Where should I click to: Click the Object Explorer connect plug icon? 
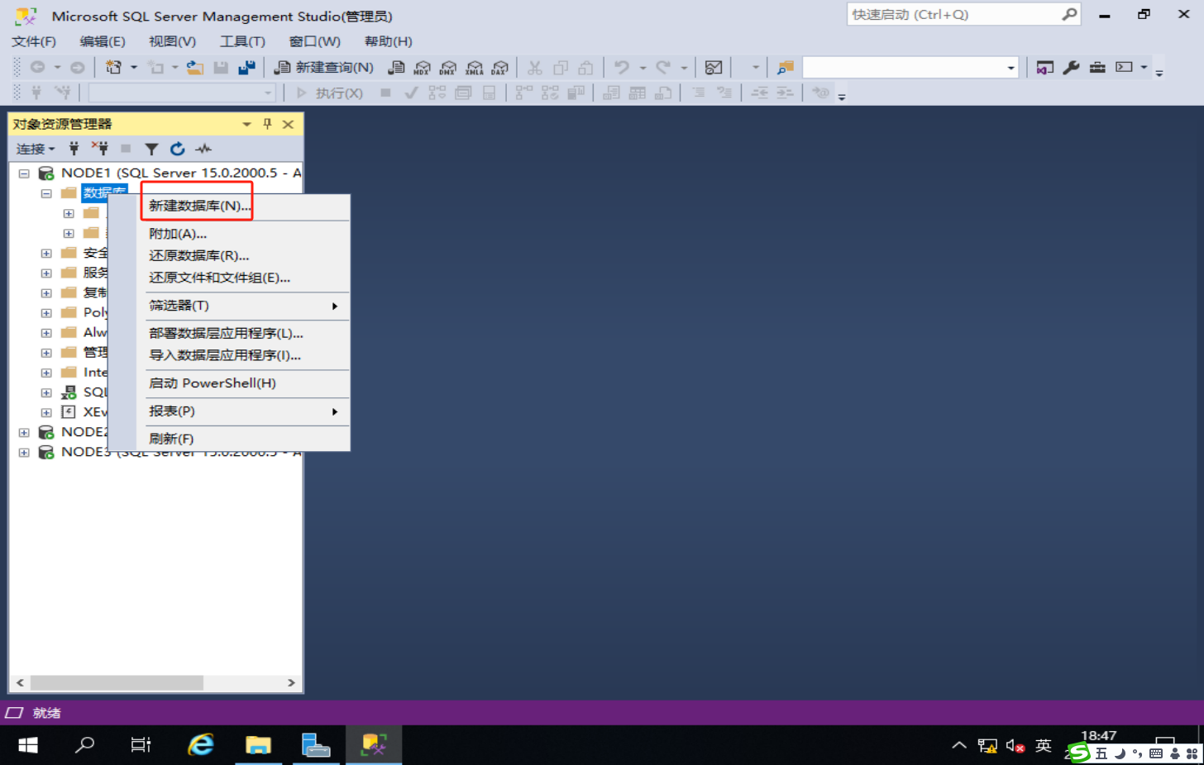[x=74, y=149]
